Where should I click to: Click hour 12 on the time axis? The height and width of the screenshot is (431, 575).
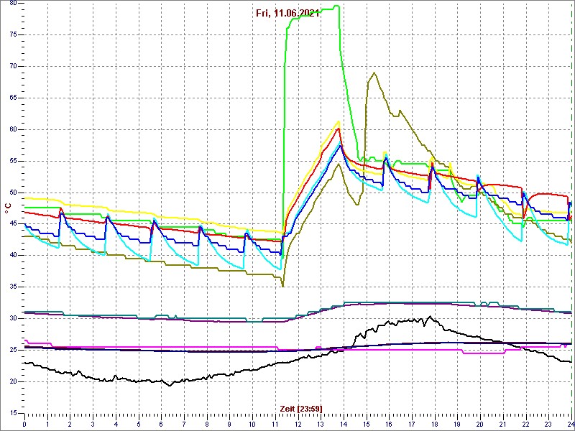coord(298,424)
